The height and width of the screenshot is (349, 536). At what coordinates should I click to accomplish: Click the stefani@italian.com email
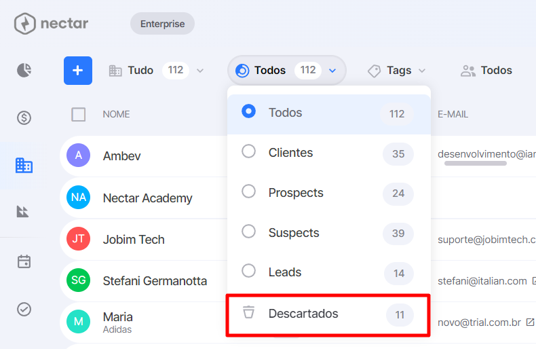coord(482,281)
